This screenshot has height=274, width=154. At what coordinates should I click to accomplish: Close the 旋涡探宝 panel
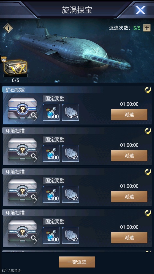(141, 10)
